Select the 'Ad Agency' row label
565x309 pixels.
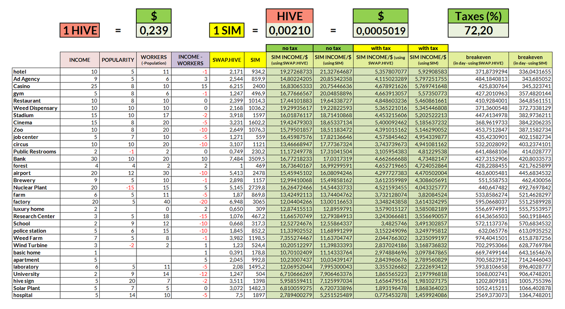[36, 79]
